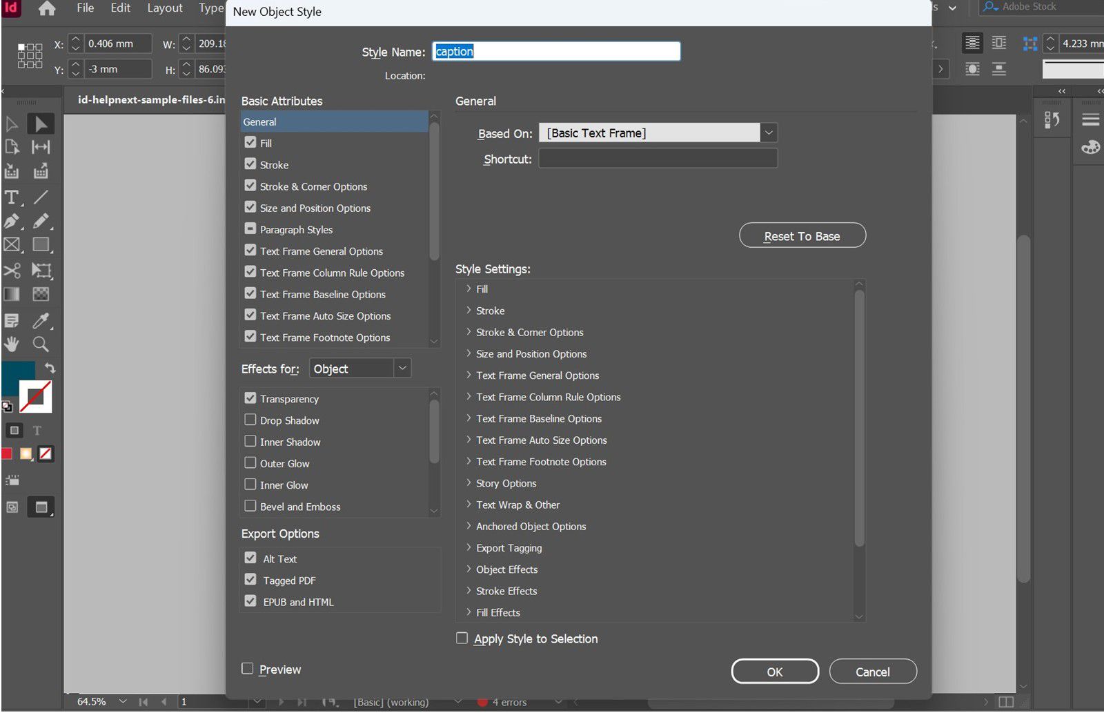Click the swap fill and stroke arrow
The image size is (1104, 713).
(x=50, y=368)
